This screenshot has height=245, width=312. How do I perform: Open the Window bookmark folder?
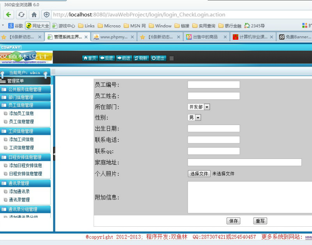pyautogui.click(x=160, y=26)
